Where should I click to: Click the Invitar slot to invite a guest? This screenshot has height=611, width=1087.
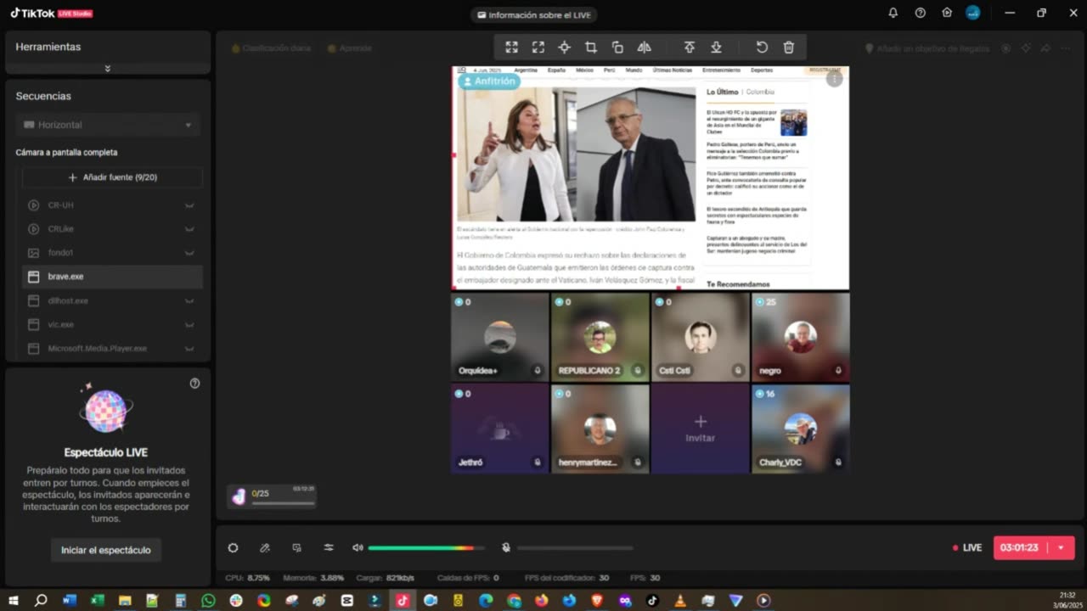coord(700,429)
